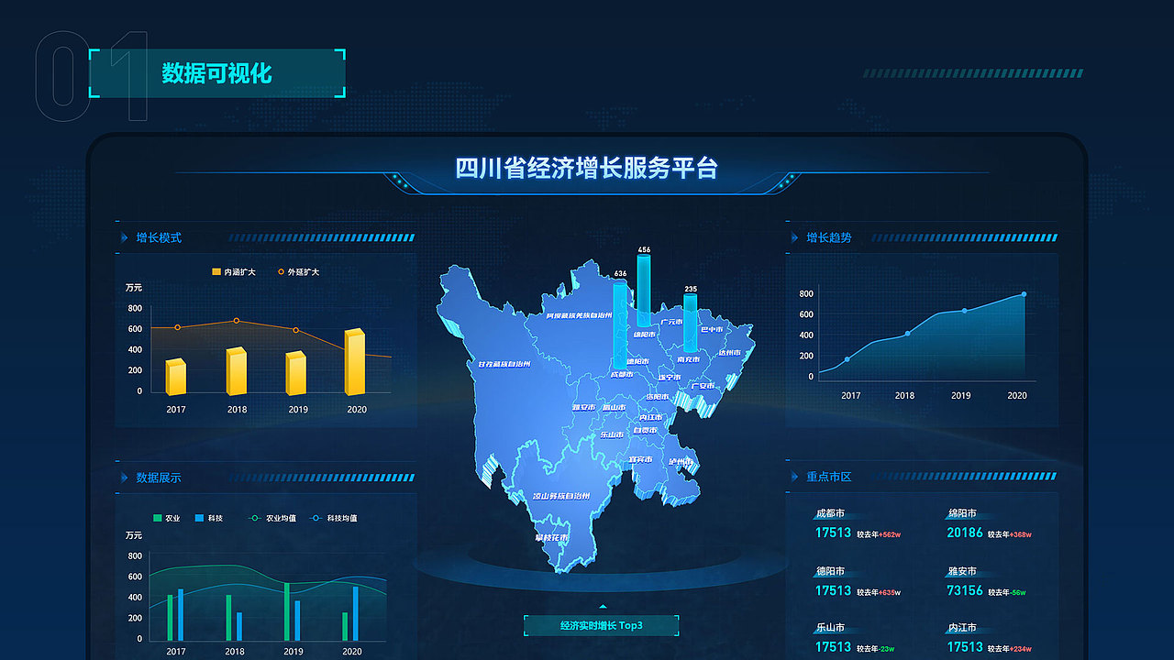1174x660 pixels.
Task: Click the 2017 green 农业 bar in 数据展示
Action: tap(170, 617)
